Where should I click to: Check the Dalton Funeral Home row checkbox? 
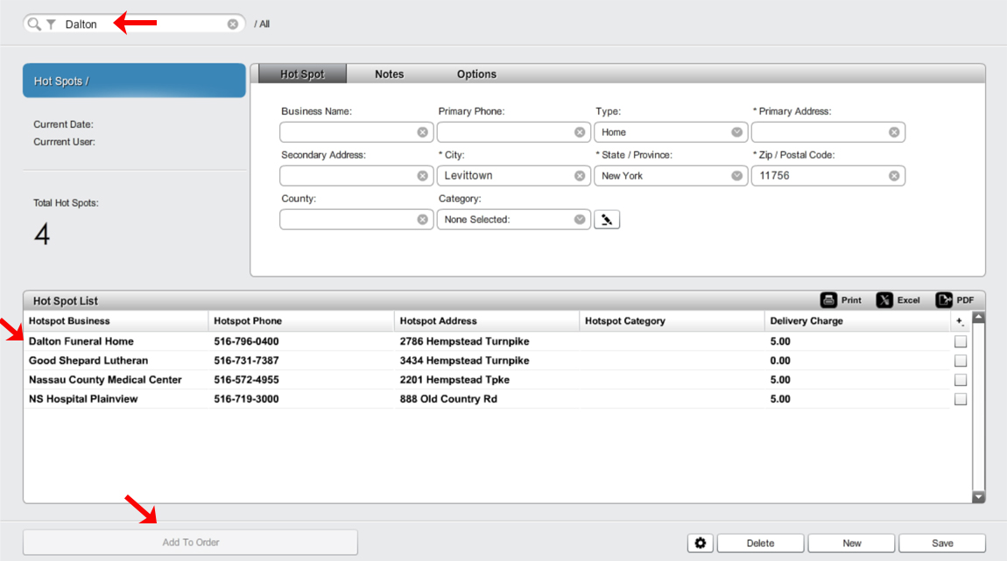(960, 341)
